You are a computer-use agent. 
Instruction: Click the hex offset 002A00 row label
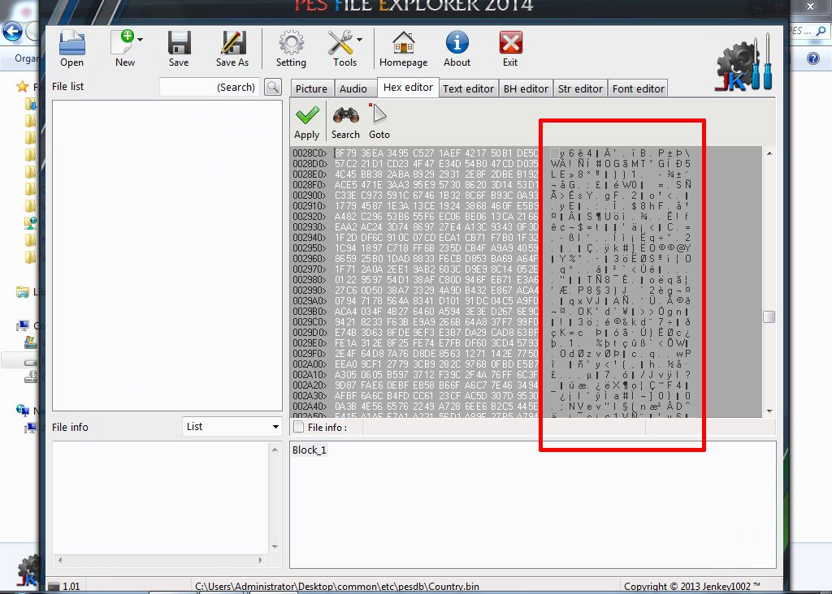click(310, 364)
